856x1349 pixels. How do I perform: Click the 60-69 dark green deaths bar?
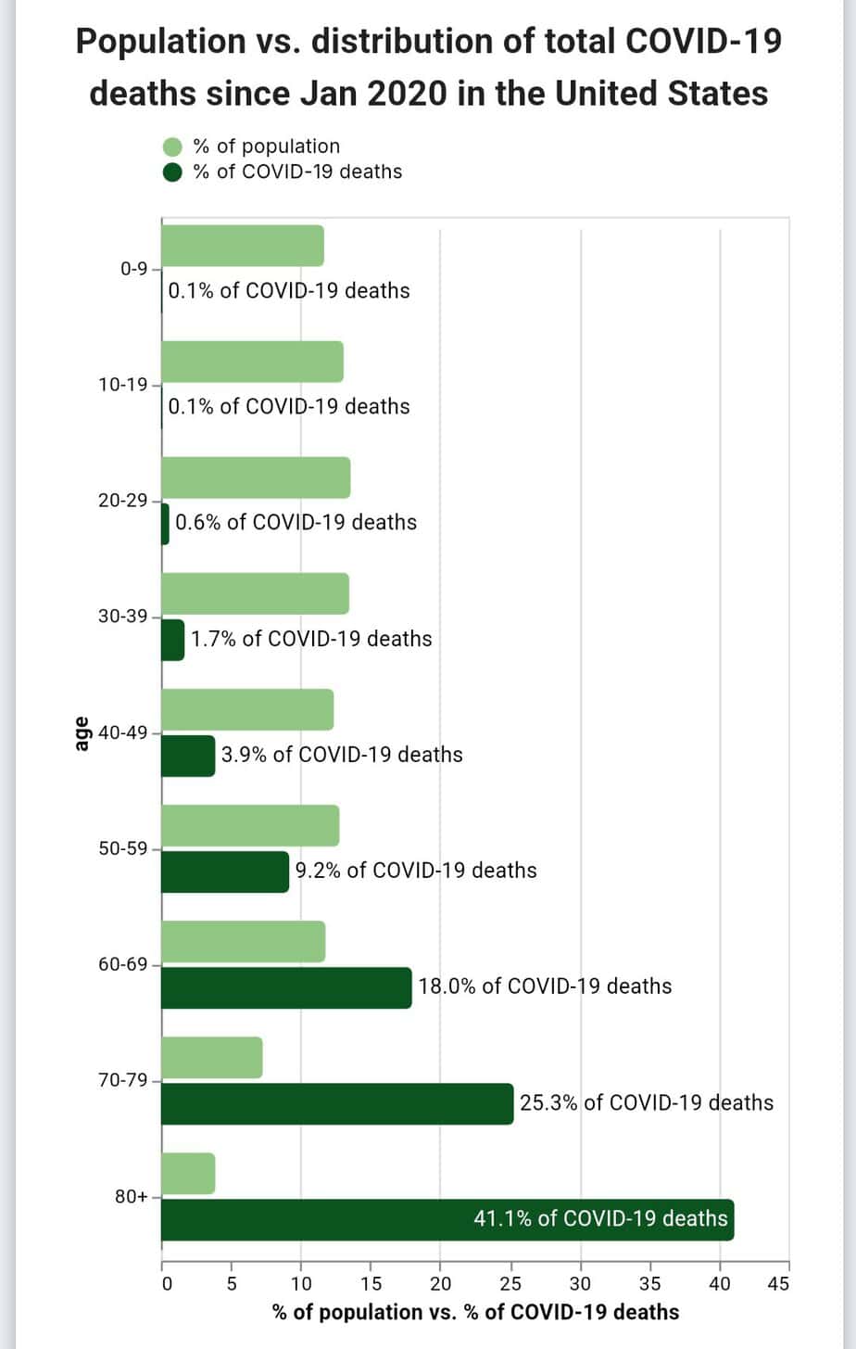[286, 987]
